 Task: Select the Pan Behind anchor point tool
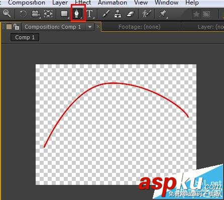point(48,14)
